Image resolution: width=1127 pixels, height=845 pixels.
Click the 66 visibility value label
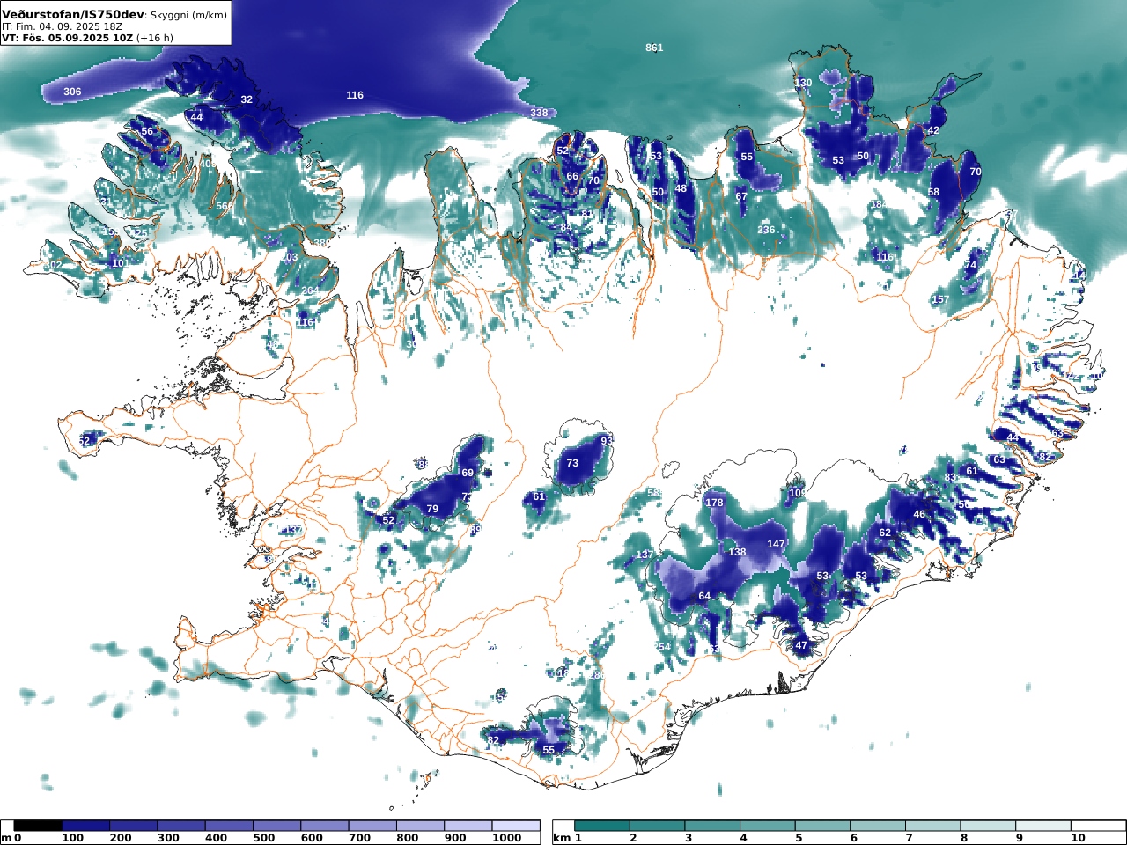point(572,176)
